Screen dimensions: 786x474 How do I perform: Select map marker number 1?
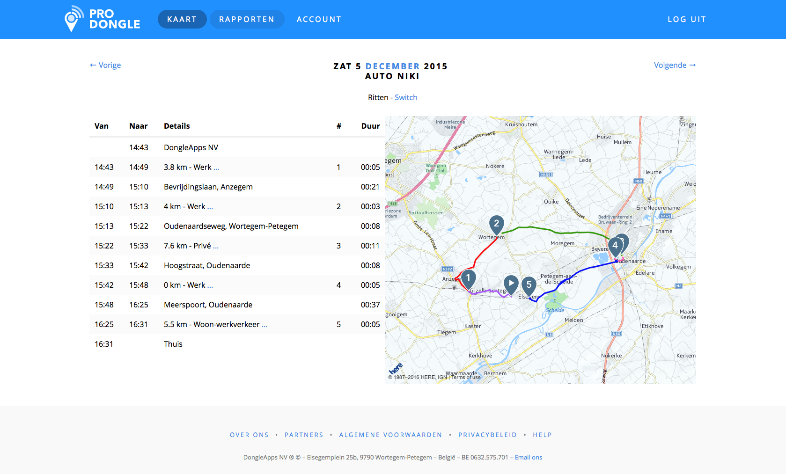pyautogui.click(x=468, y=278)
